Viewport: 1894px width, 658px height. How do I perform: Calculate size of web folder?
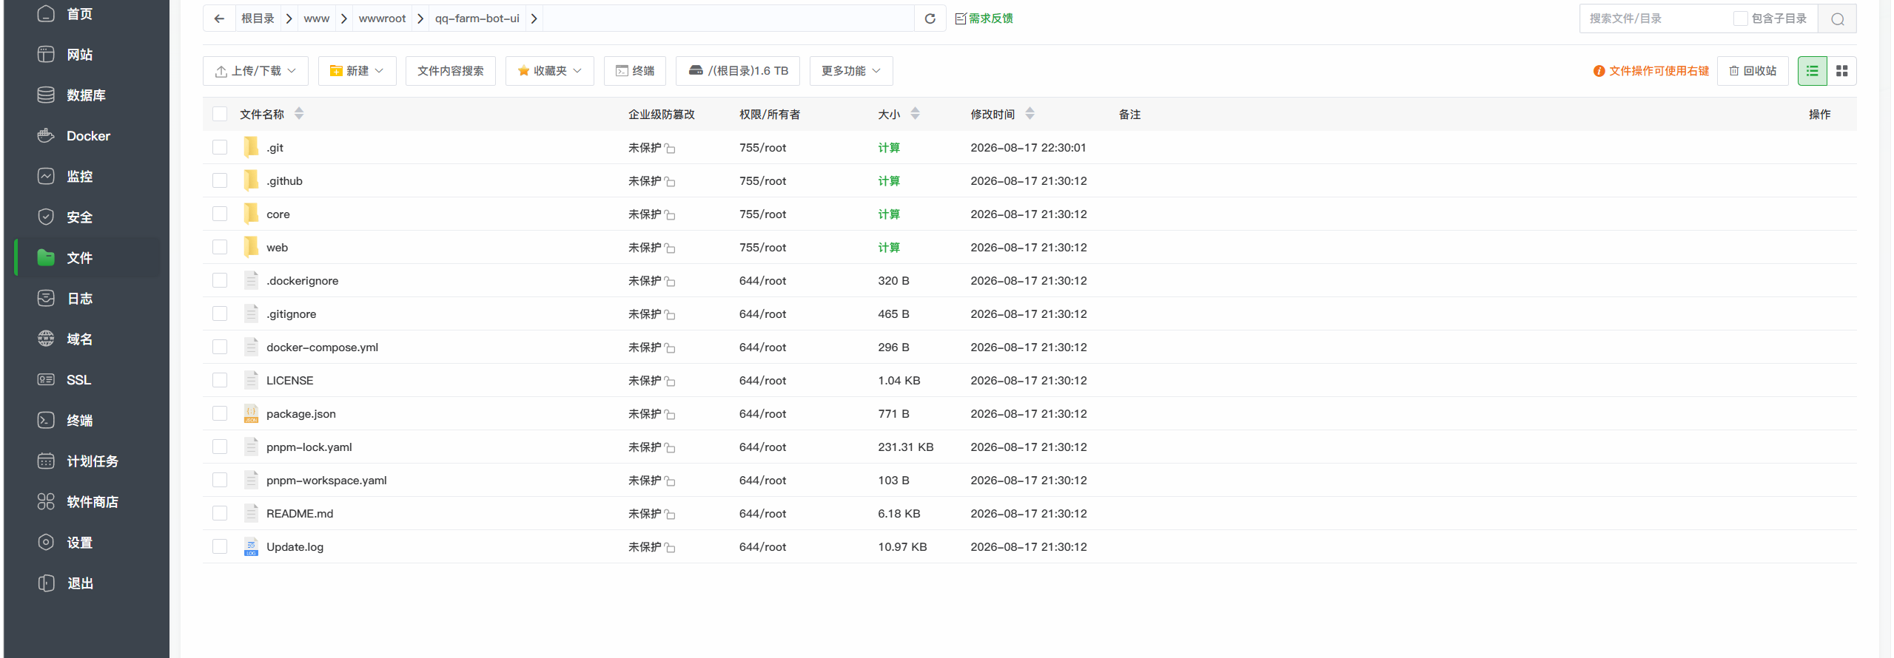point(889,248)
